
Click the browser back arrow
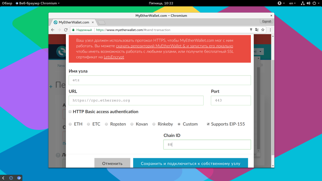53,30
